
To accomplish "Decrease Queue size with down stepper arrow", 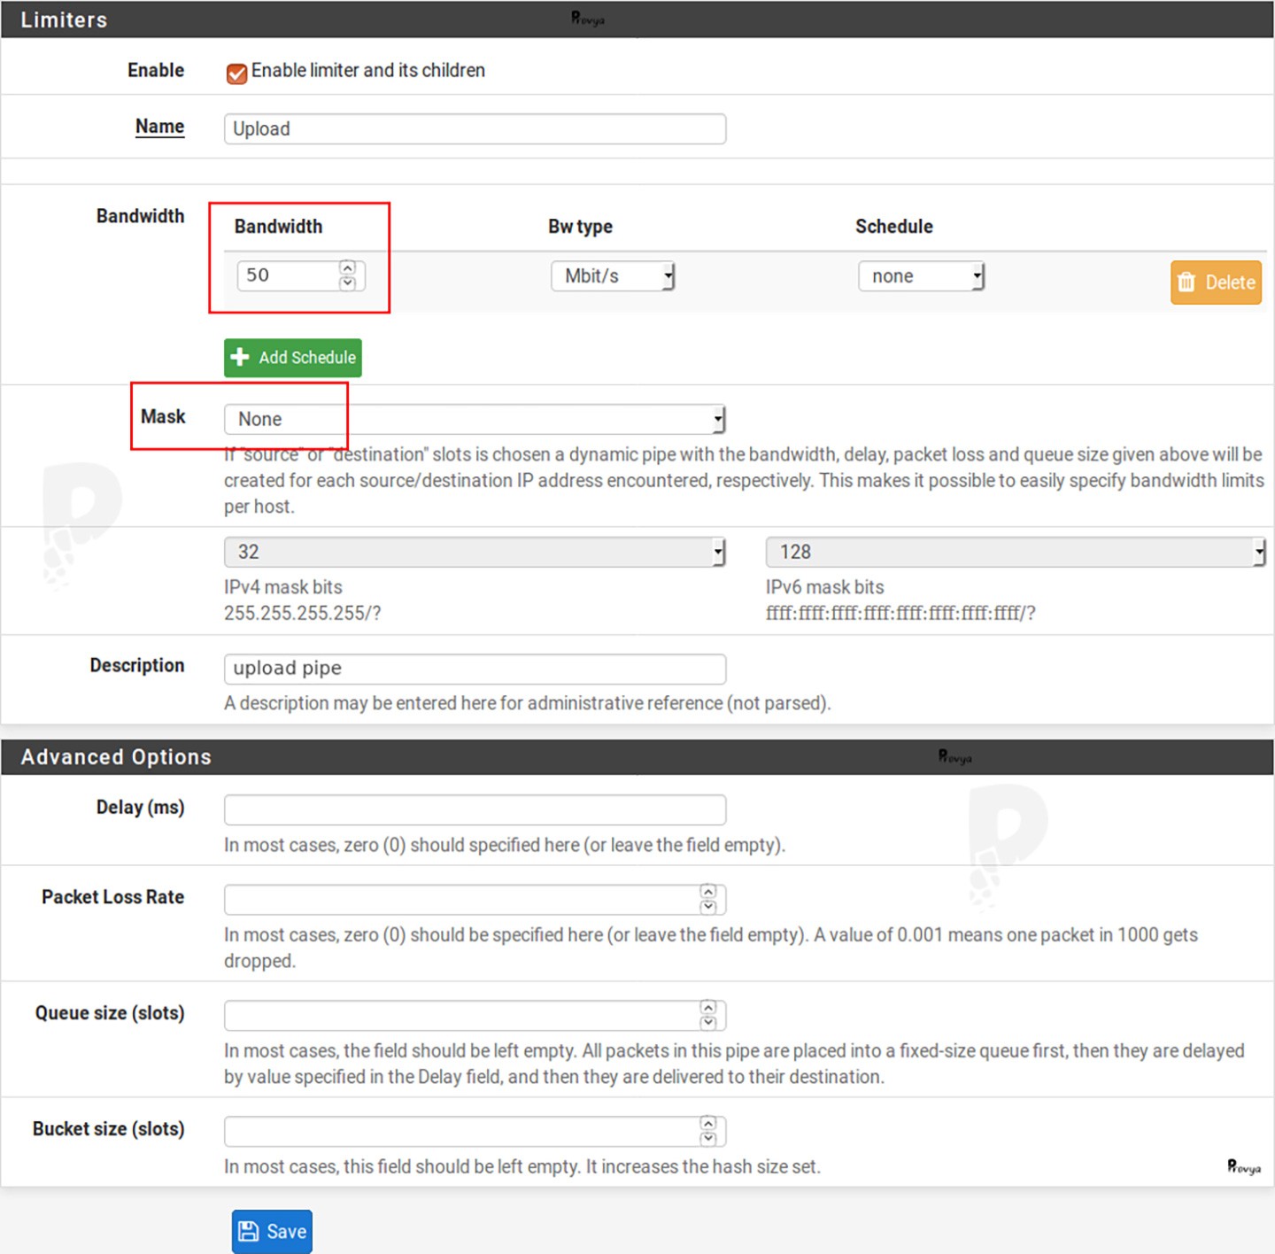I will click(707, 1024).
